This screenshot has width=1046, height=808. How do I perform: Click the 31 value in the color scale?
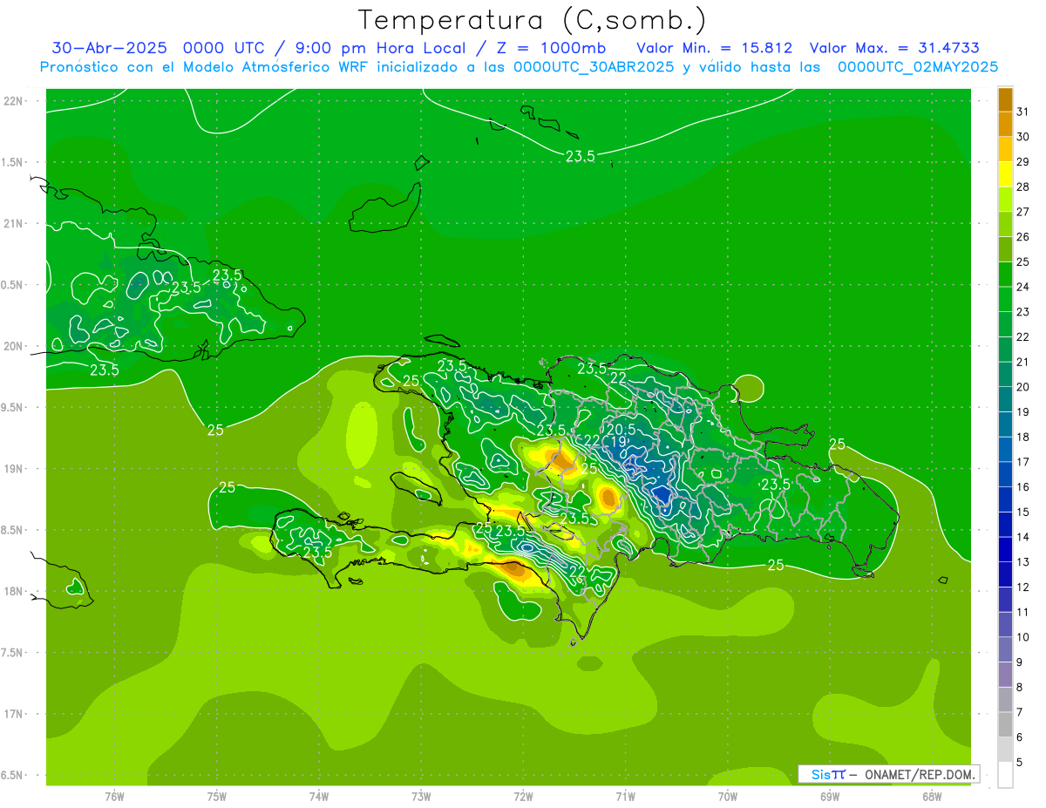pos(1022,112)
